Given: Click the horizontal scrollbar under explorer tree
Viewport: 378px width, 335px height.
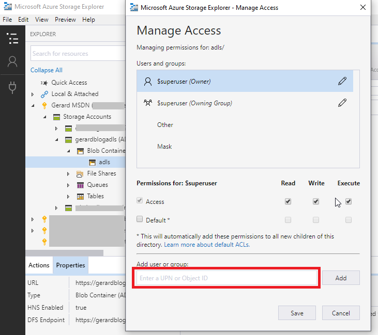Looking at the screenshot, I should [x=64, y=253].
